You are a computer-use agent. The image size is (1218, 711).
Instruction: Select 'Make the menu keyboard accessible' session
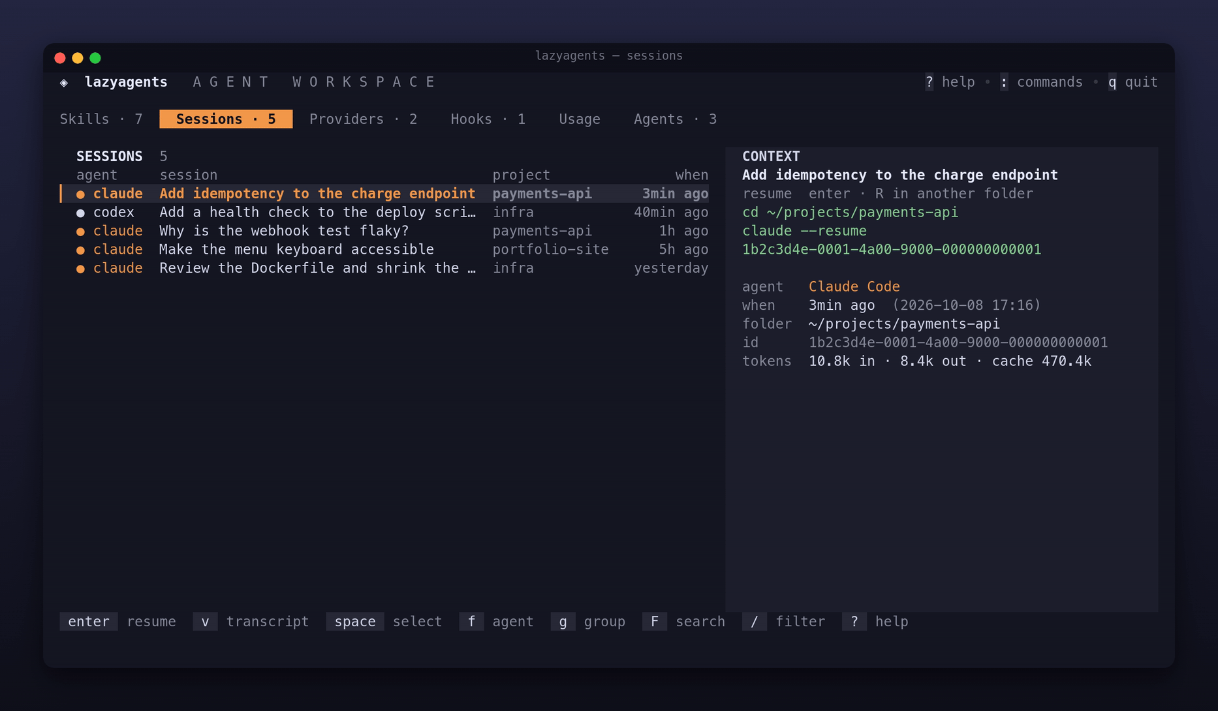pyautogui.click(x=384, y=250)
